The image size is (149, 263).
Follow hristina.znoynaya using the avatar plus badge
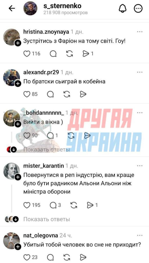(18, 43)
